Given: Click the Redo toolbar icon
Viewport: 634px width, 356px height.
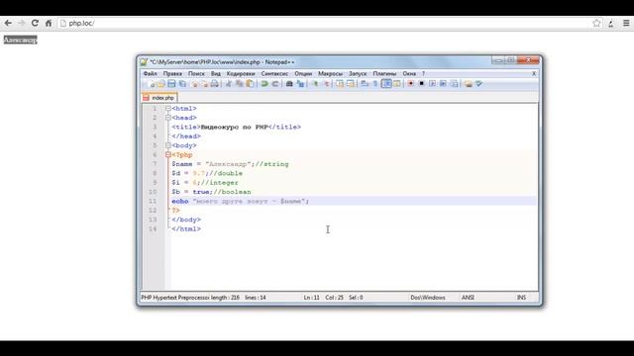Looking at the screenshot, I should click(x=275, y=83).
